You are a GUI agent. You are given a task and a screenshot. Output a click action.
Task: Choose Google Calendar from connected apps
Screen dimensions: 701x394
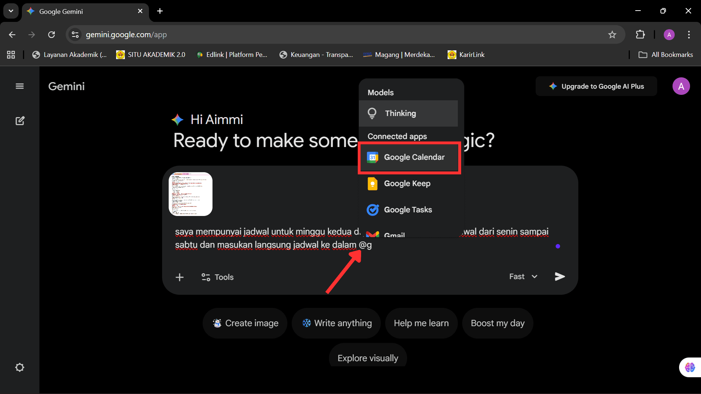(x=409, y=158)
